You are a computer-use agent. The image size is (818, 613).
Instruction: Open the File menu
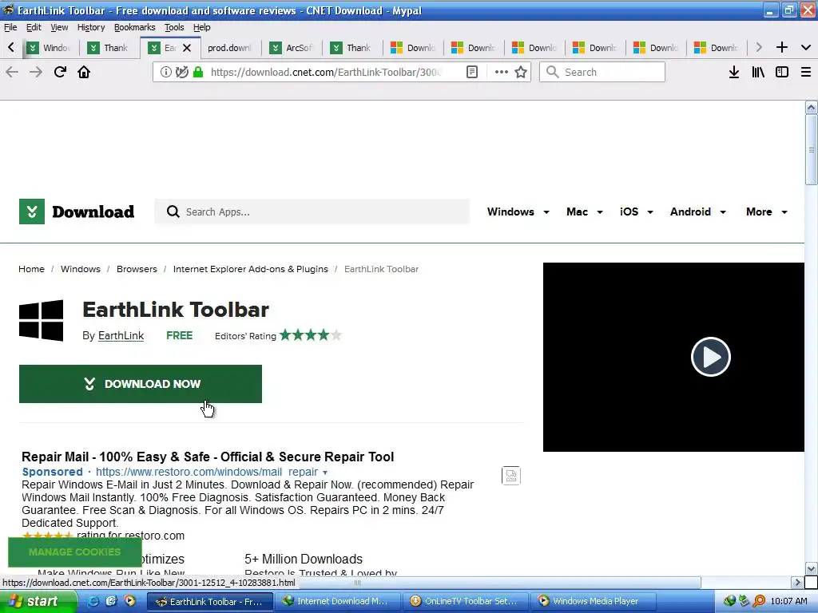coord(10,27)
